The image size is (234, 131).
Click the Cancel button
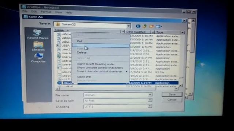pyautogui.click(x=172, y=100)
